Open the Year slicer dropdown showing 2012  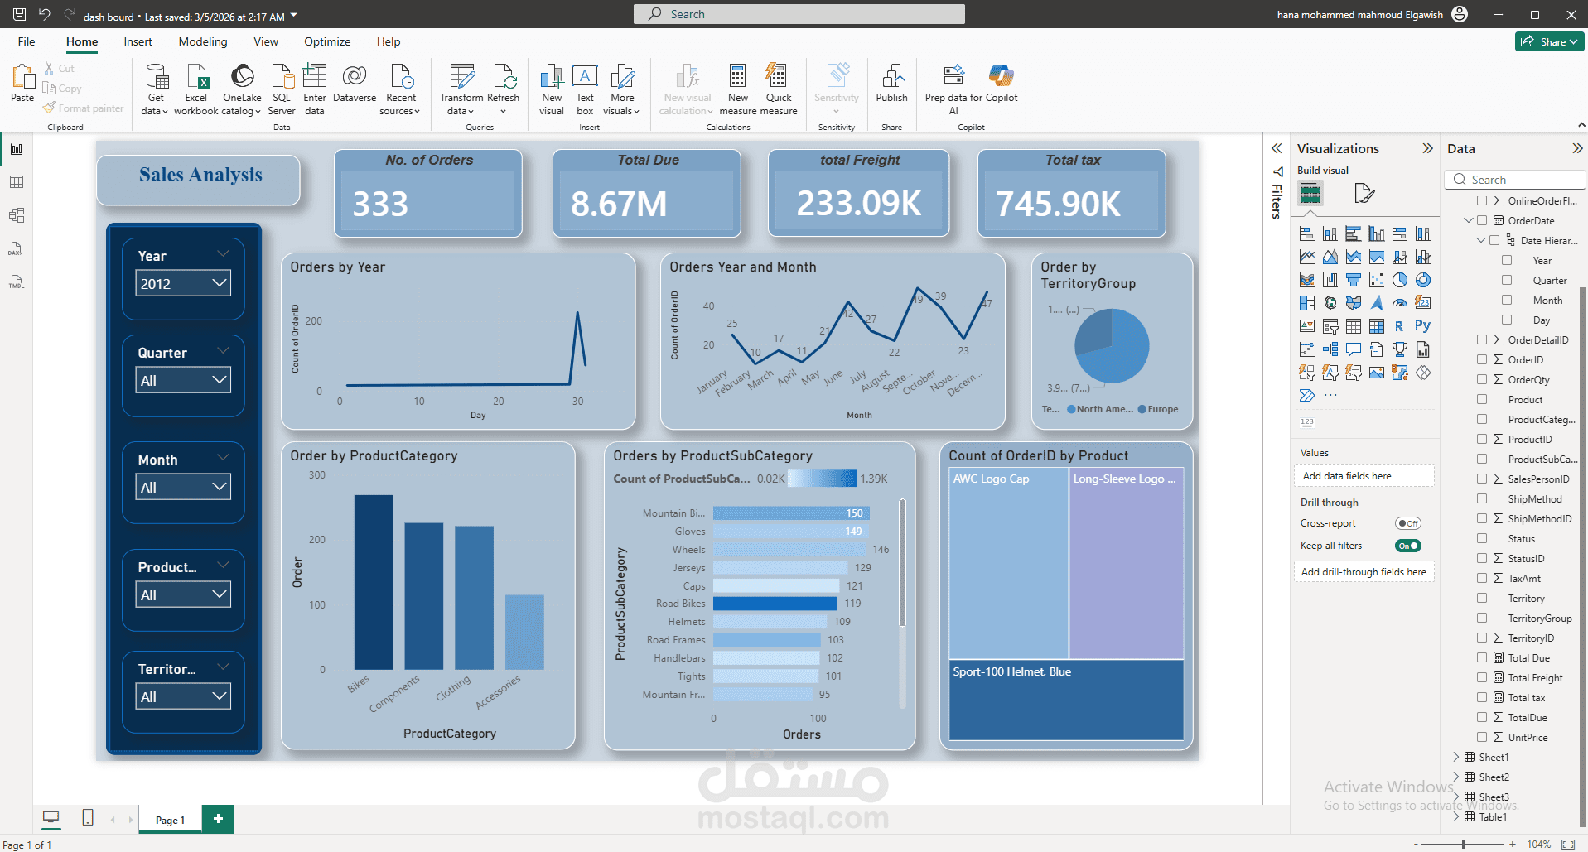pyautogui.click(x=183, y=283)
